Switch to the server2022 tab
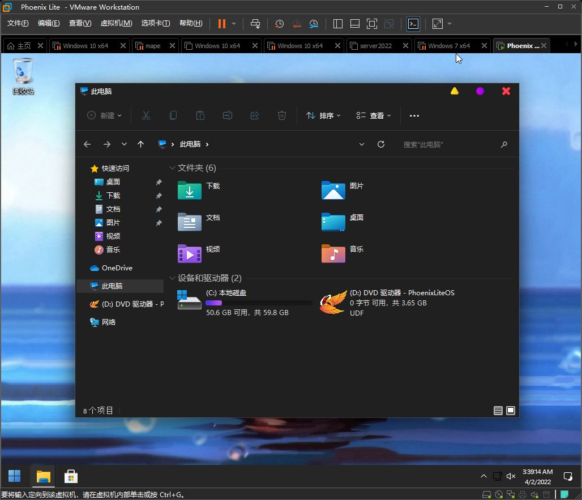 (x=375, y=46)
